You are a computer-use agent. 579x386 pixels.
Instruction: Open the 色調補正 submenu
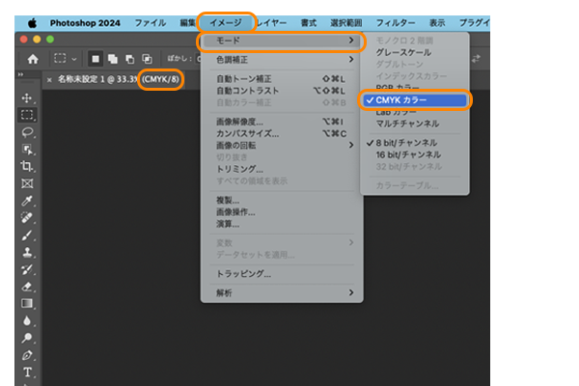[x=282, y=60]
